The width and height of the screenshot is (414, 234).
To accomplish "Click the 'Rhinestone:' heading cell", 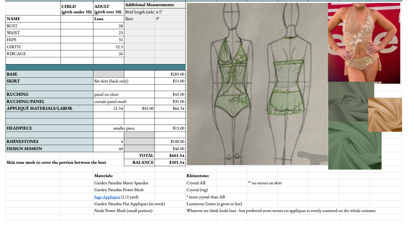I will coord(201,176).
